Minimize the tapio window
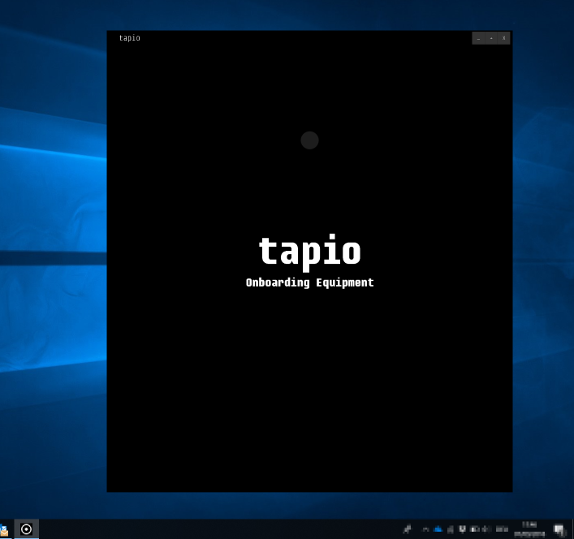The width and height of the screenshot is (574, 539). coord(478,38)
